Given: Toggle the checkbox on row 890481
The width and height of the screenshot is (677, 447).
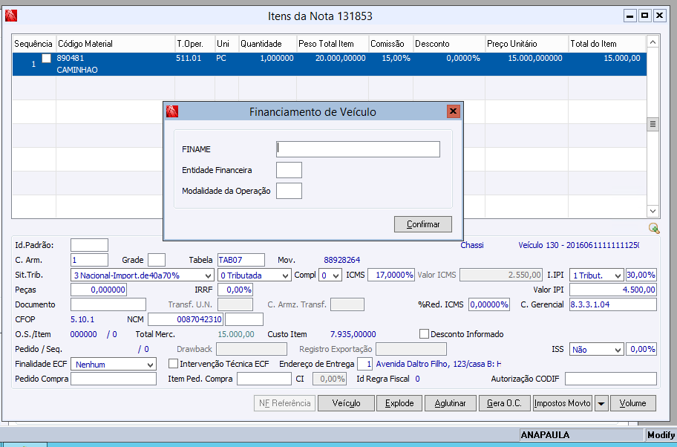Looking at the screenshot, I should 46,59.
